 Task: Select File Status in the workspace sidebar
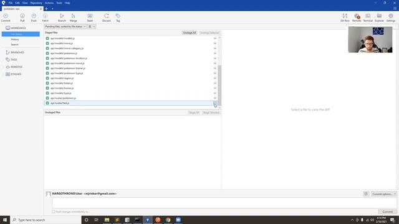pyautogui.click(x=21, y=34)
